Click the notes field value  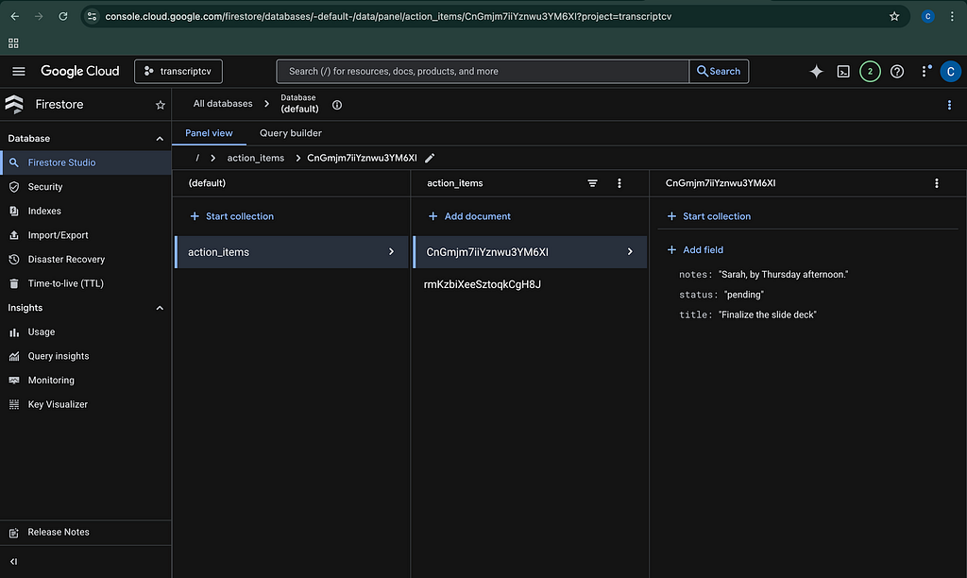783,275
